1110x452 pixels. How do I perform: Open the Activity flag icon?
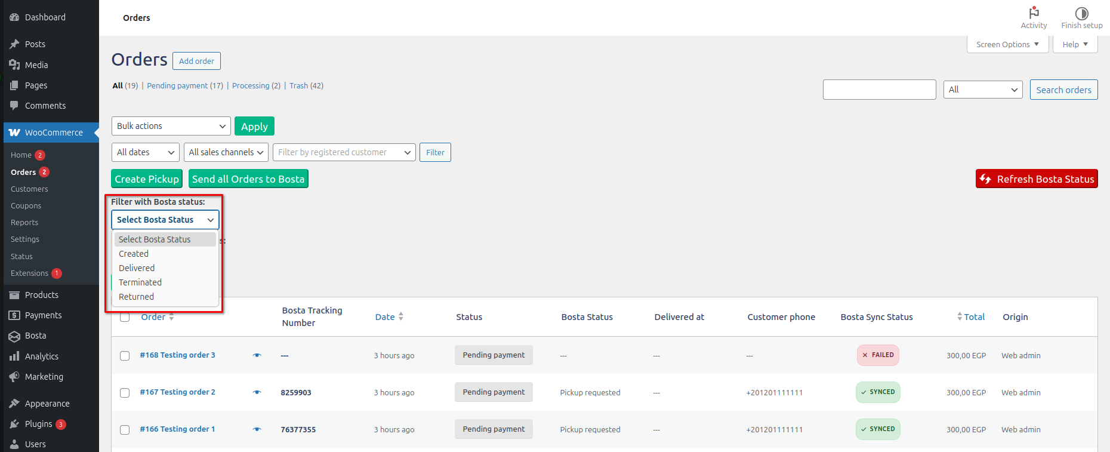click(x=1034, y=13)
